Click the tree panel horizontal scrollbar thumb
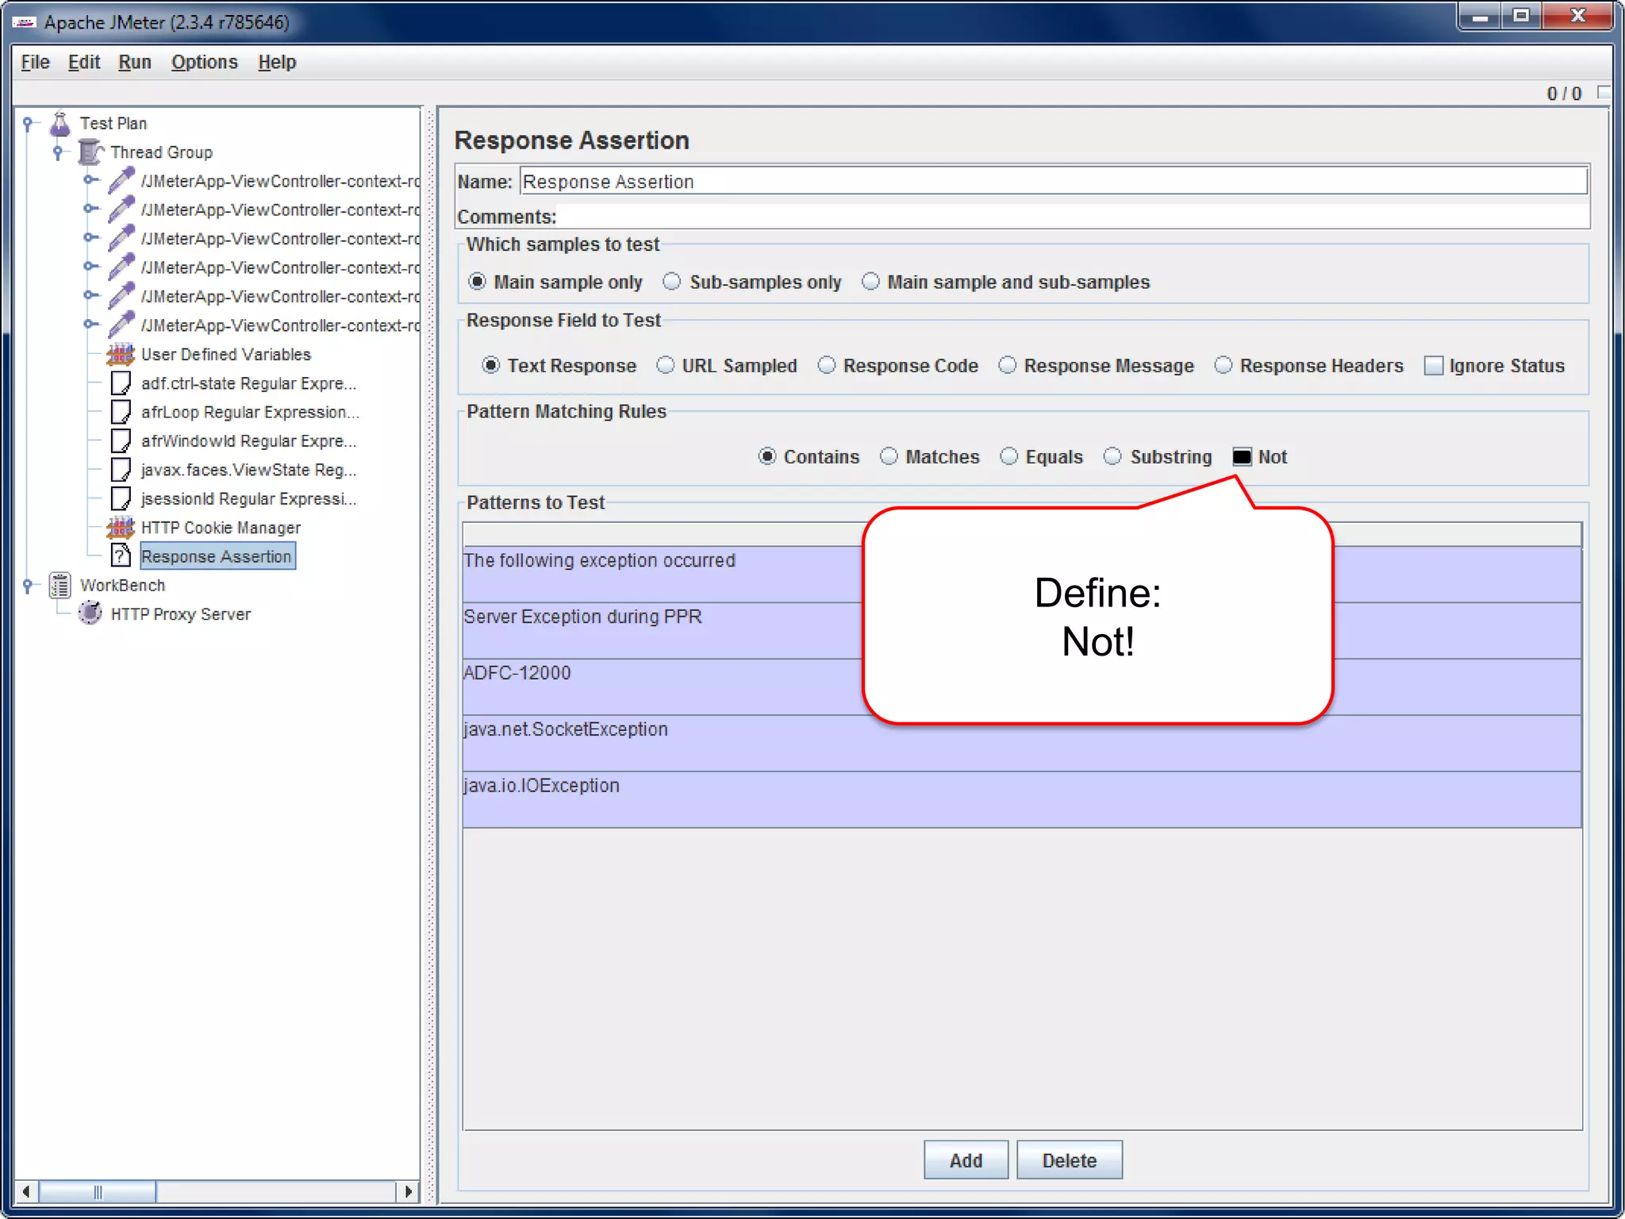This screenshot has height=1219, width=1625. [97, 1191]
